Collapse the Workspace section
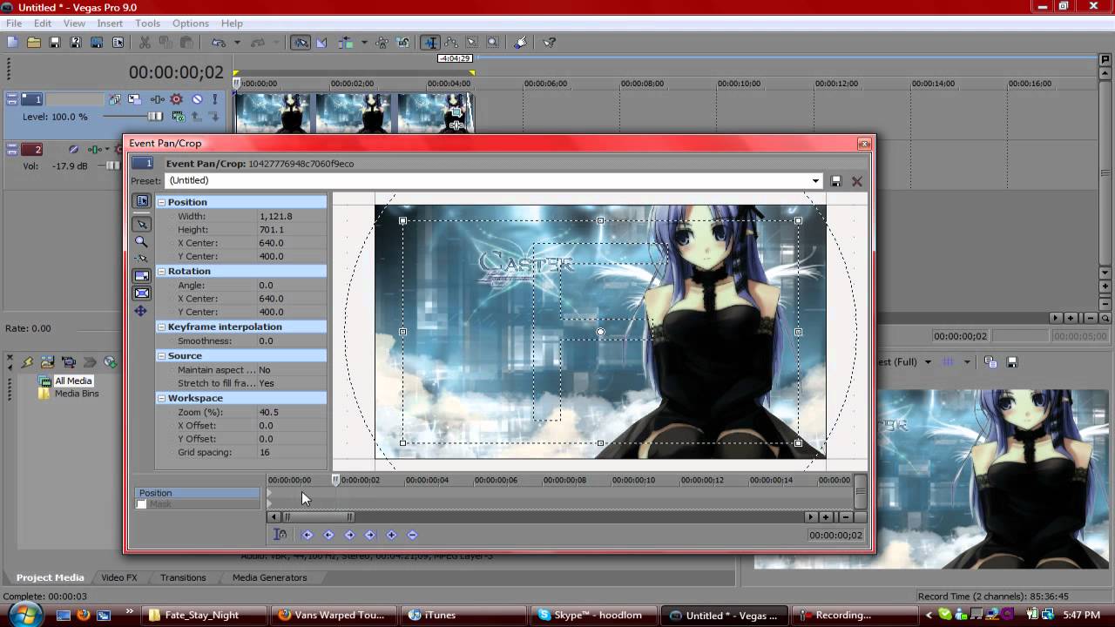The width and height of the screenshot is (1115, 627). click(x=161, y=398)
